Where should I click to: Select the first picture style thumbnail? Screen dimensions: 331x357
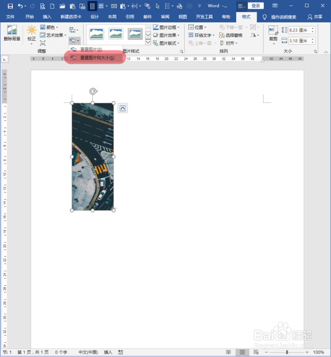click(97, 34)
